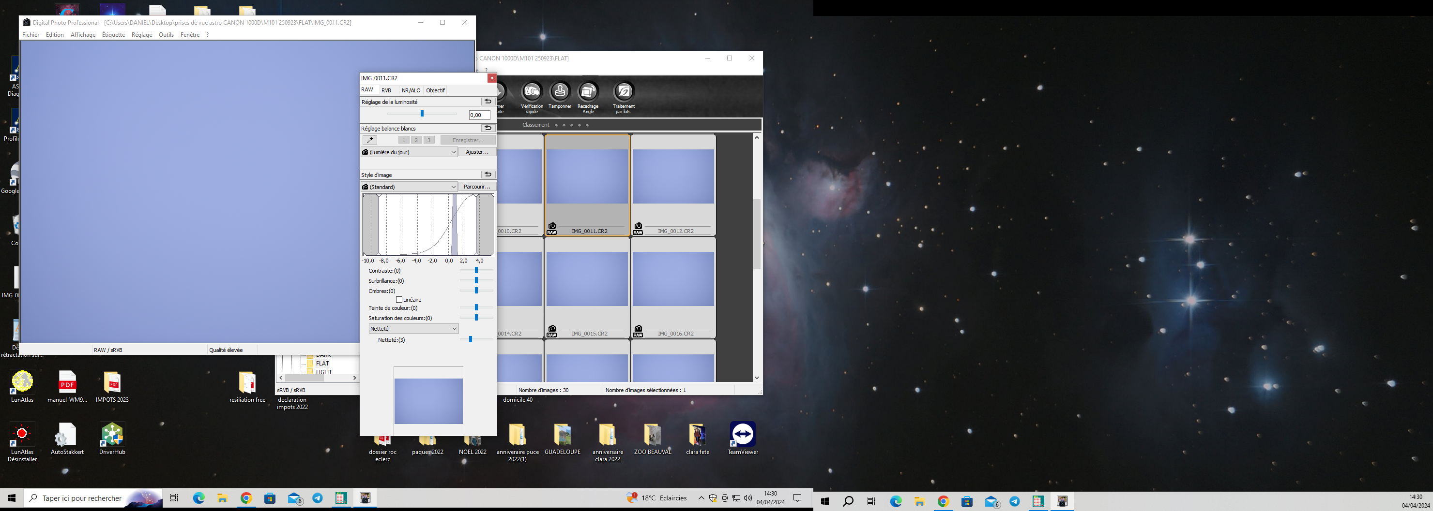Viewport: 1433px width, 511px height.
Task: Open the volume control in system tray
Action: pos(747,498)
